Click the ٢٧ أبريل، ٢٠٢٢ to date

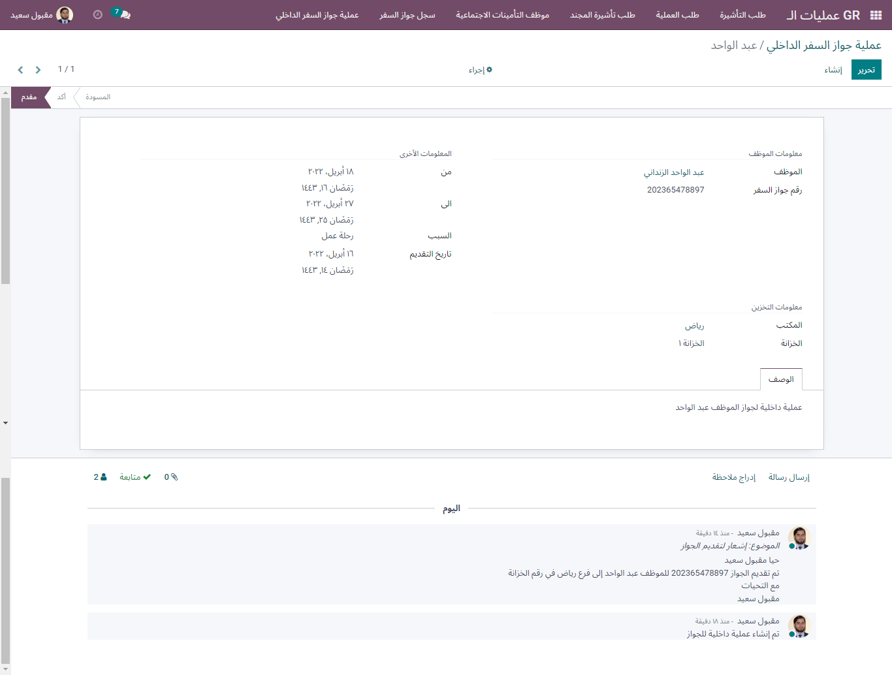click(x=330, y=204)
